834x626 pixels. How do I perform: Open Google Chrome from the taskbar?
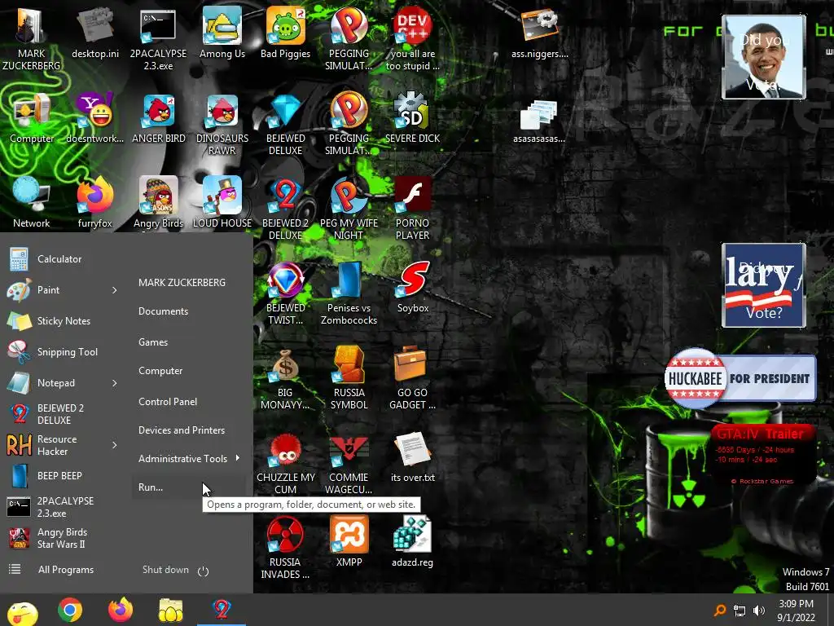click(70, 610)
